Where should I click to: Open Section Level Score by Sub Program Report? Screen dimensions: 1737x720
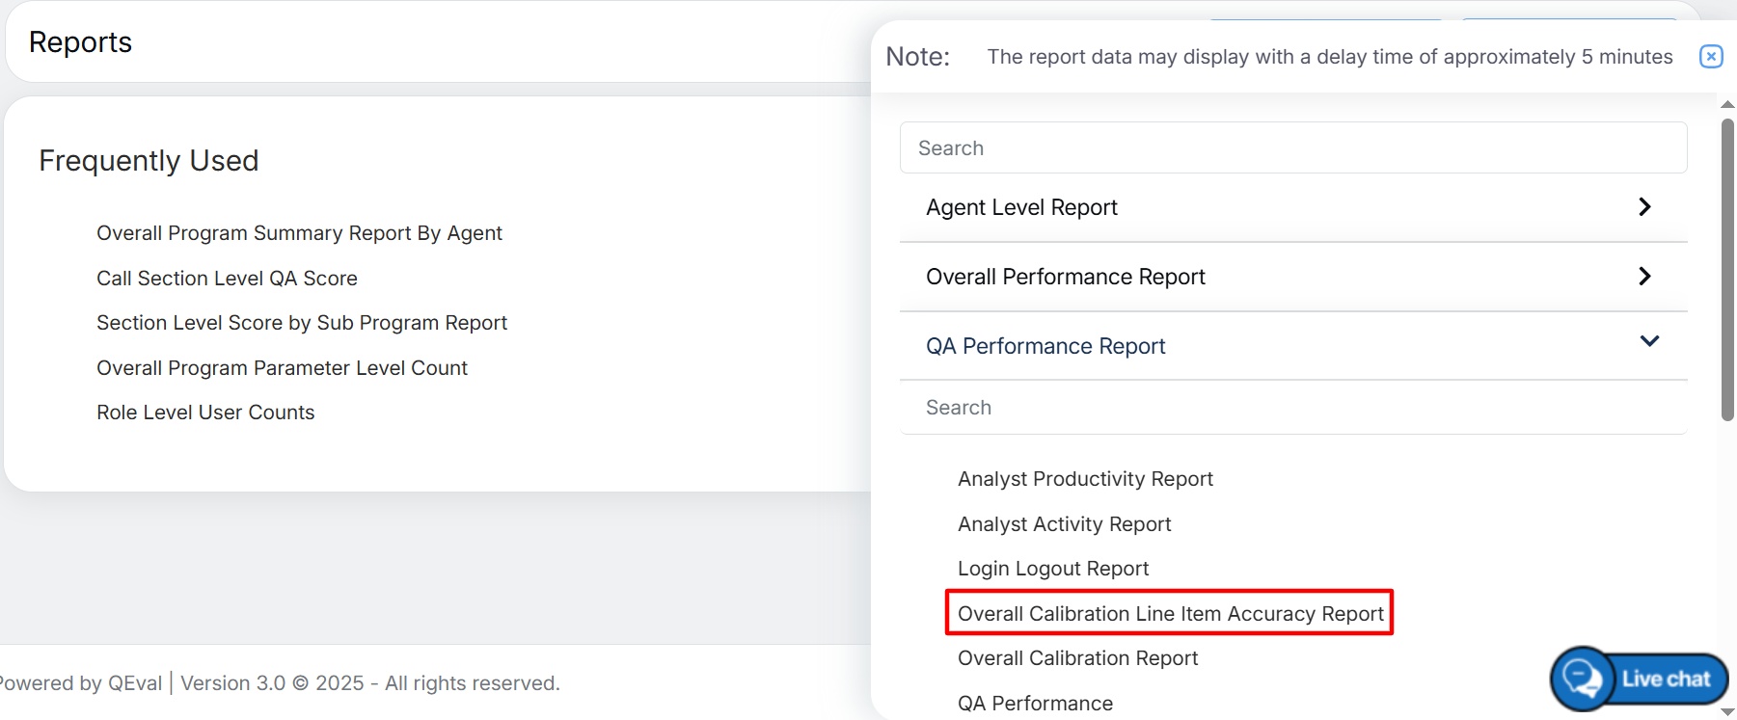coord(301,323)
